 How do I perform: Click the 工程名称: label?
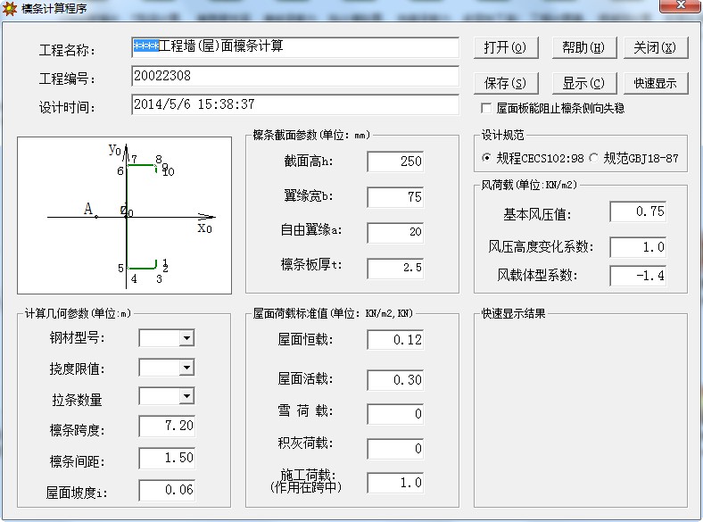[67, 50]
